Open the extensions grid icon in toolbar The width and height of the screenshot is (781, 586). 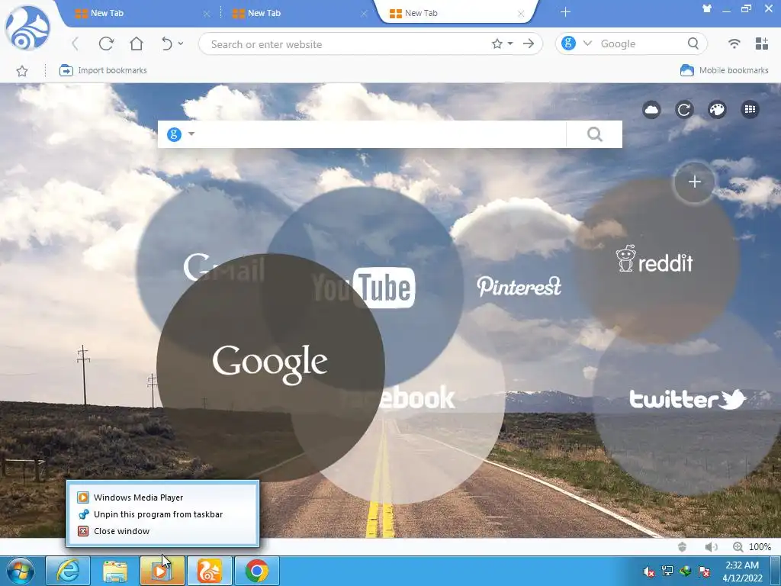click(x=762, y=43)
